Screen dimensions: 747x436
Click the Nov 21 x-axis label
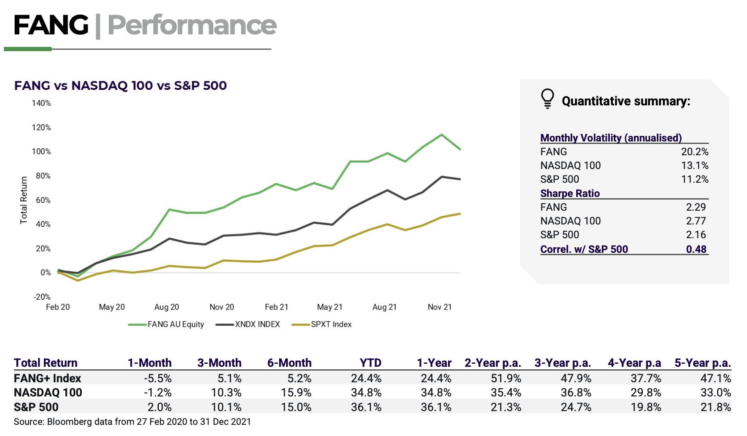coord(440,307)
